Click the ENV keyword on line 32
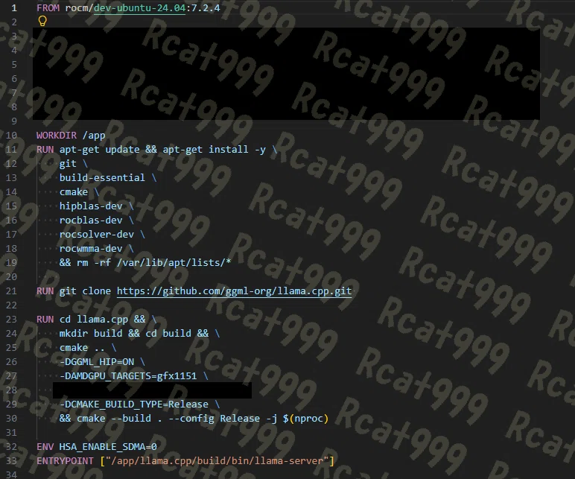Image resolution: width=575 pixels, height=479 pixels. click(45, 447)
